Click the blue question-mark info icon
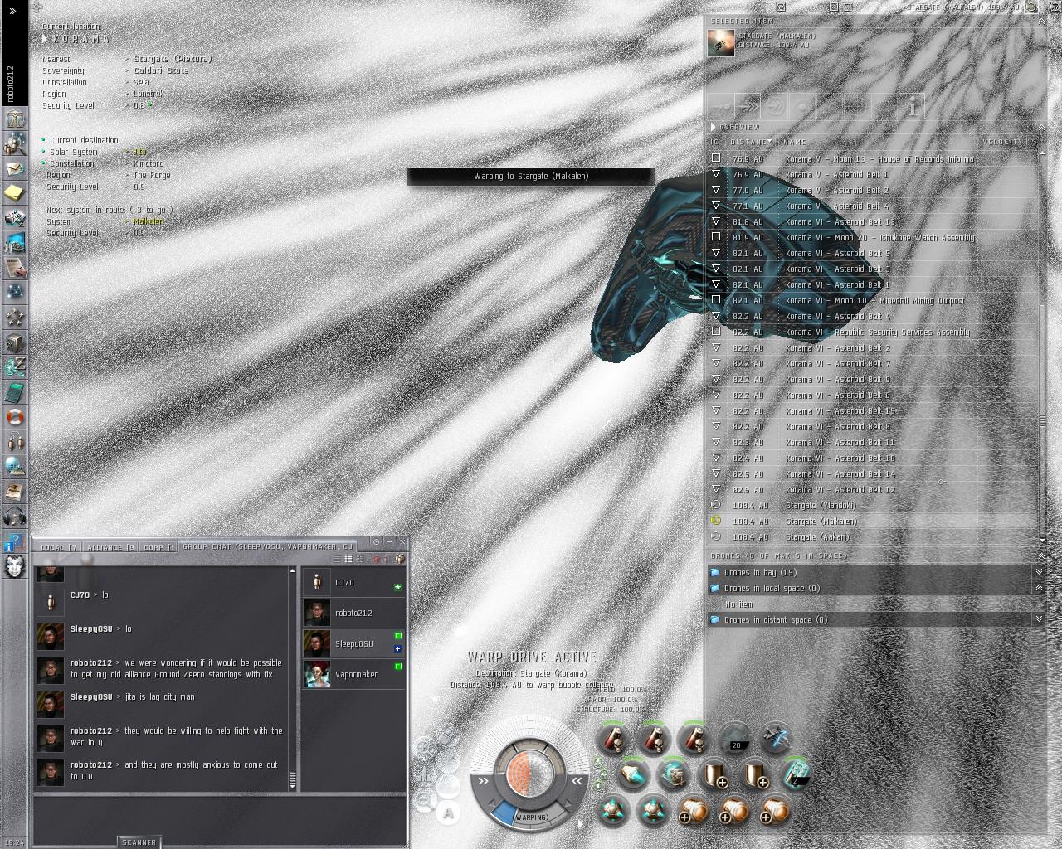 point(14,541)
